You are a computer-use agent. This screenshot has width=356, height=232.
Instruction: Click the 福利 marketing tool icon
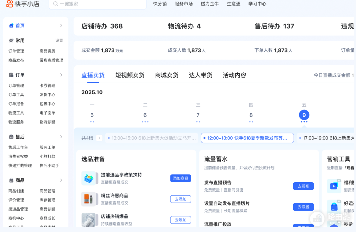334,186
